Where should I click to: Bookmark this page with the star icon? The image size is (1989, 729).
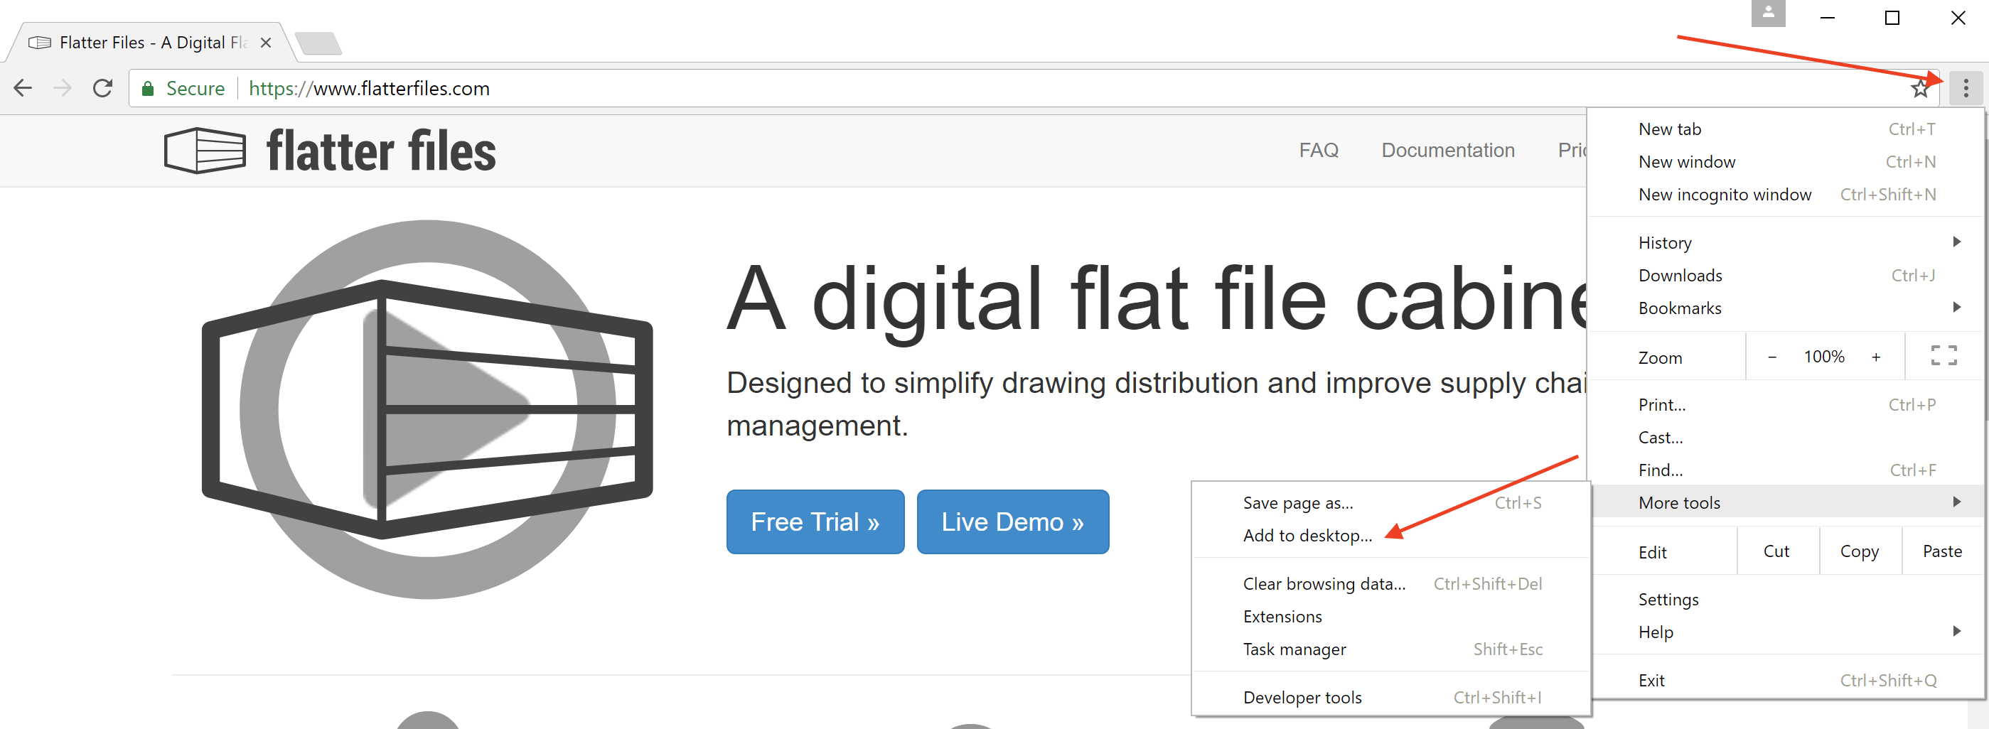coord(1919,89)
